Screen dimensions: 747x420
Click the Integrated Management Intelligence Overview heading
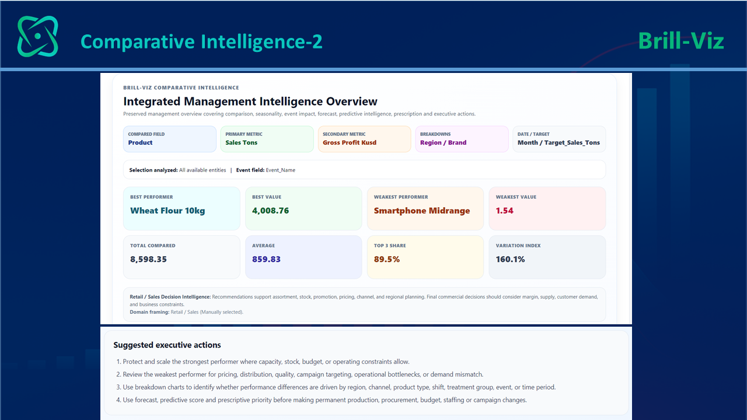coord(250,101)
